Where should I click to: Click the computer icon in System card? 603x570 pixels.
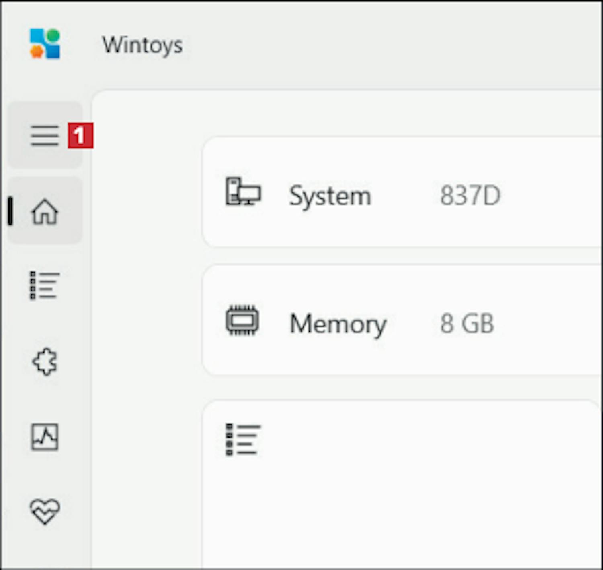tap(243, 192)
